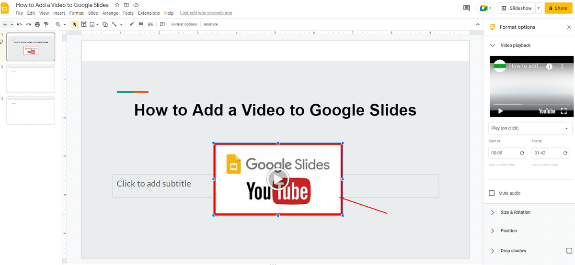Click the Move to folder icon
Viewport: 575px width, 265px height.
(x=126, y=5)
